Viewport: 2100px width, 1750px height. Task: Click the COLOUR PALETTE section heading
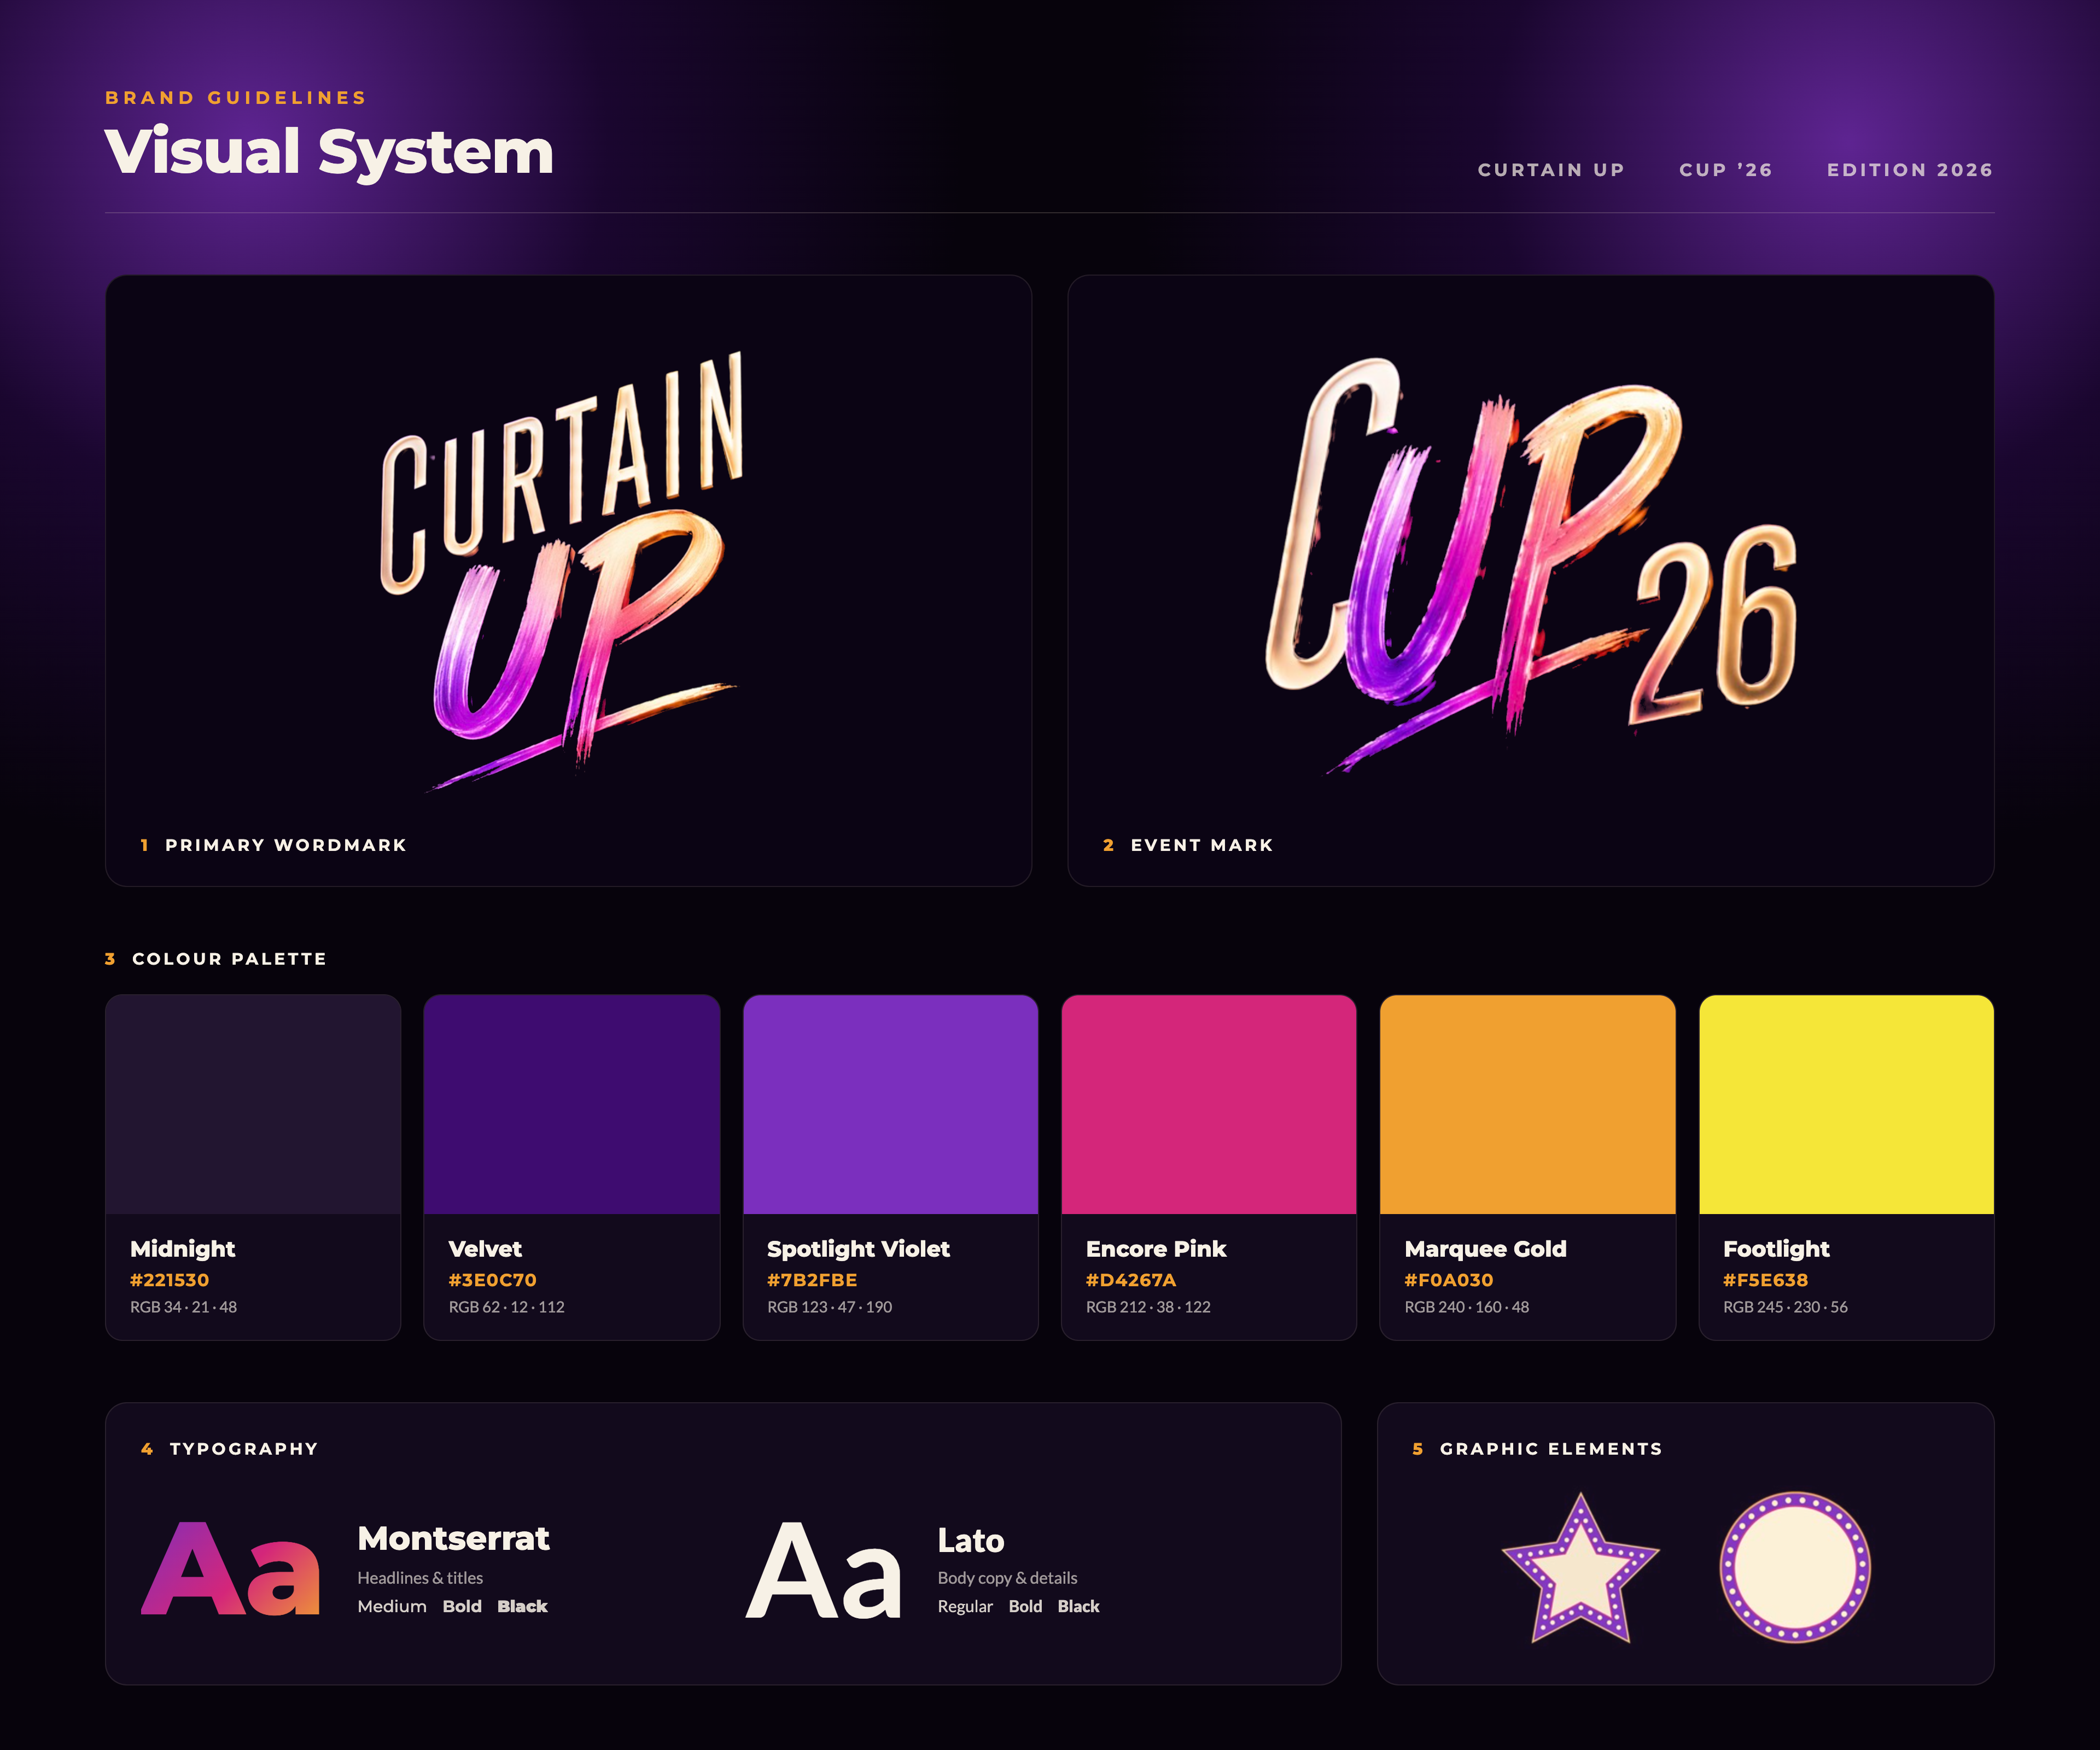(229, 958)
